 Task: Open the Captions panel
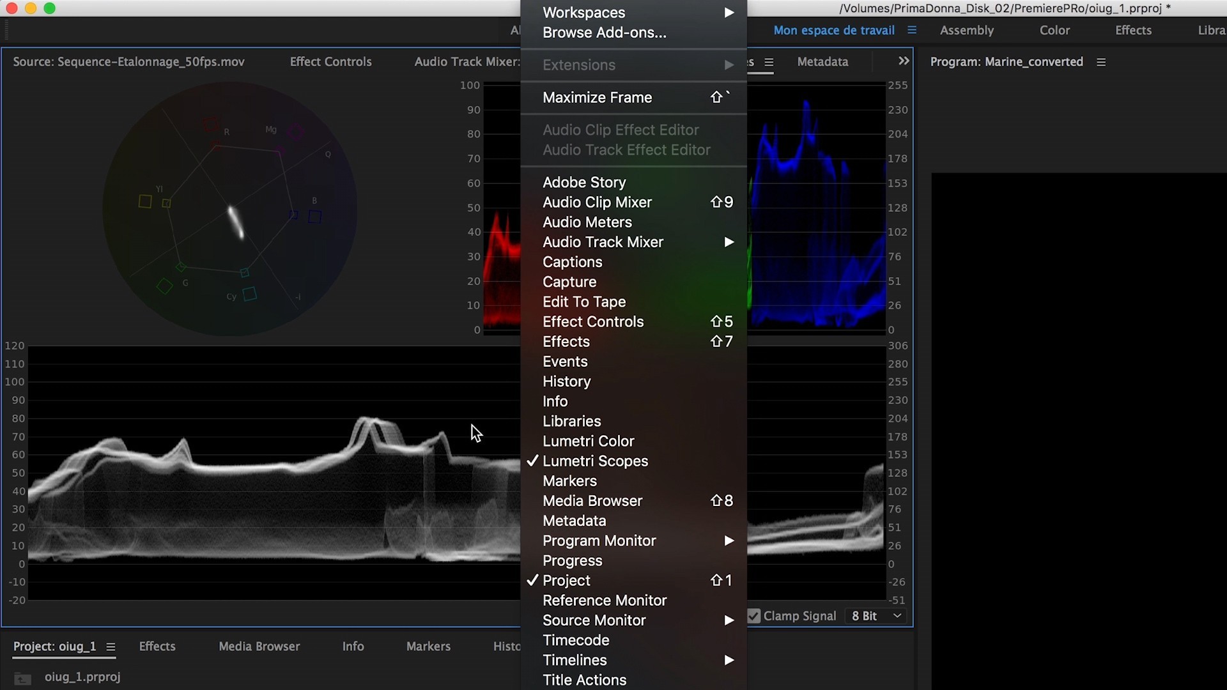(634, 262)
